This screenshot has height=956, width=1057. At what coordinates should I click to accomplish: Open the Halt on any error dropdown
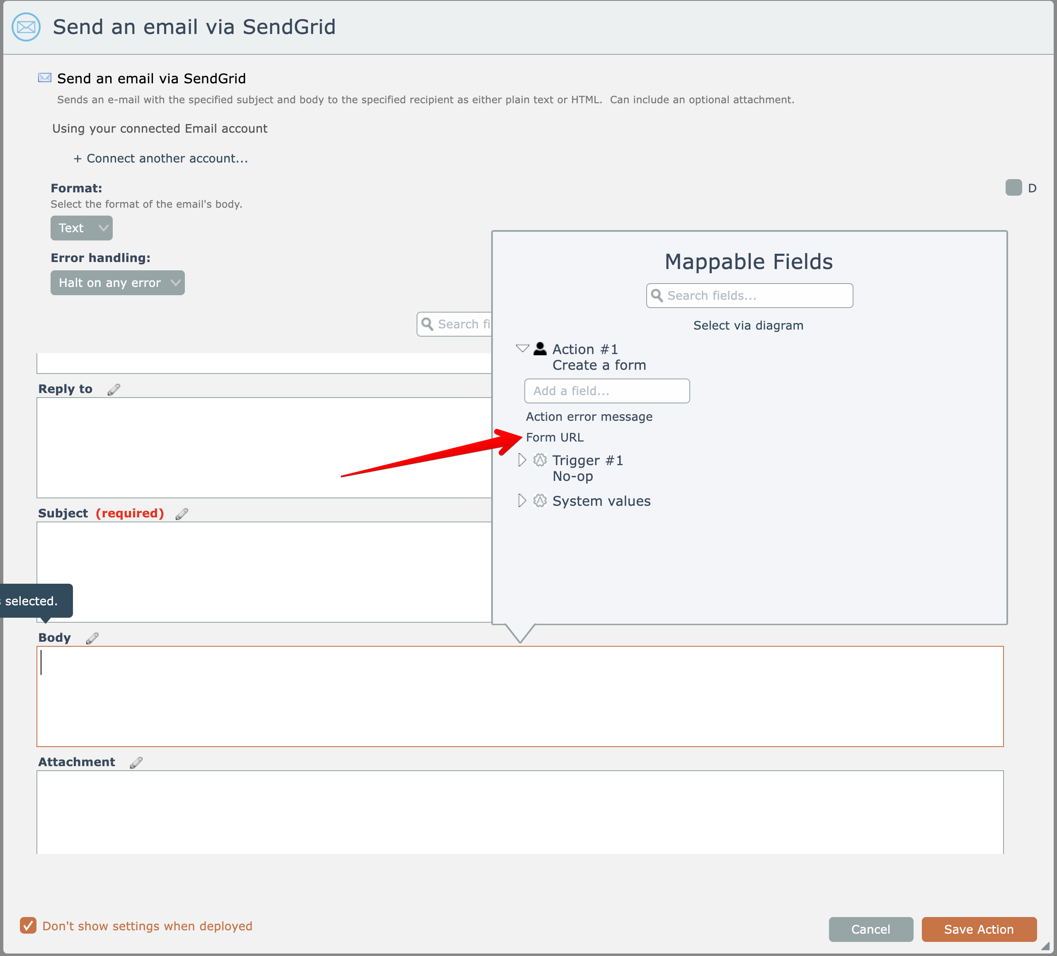coord(117,283)
